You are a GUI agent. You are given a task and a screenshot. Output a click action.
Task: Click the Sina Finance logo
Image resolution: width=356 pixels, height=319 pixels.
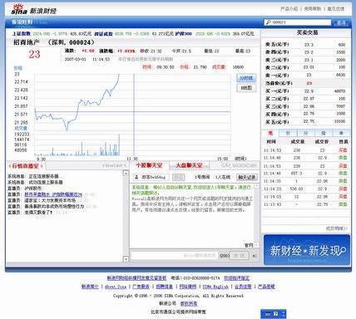(x=33, y=10)
